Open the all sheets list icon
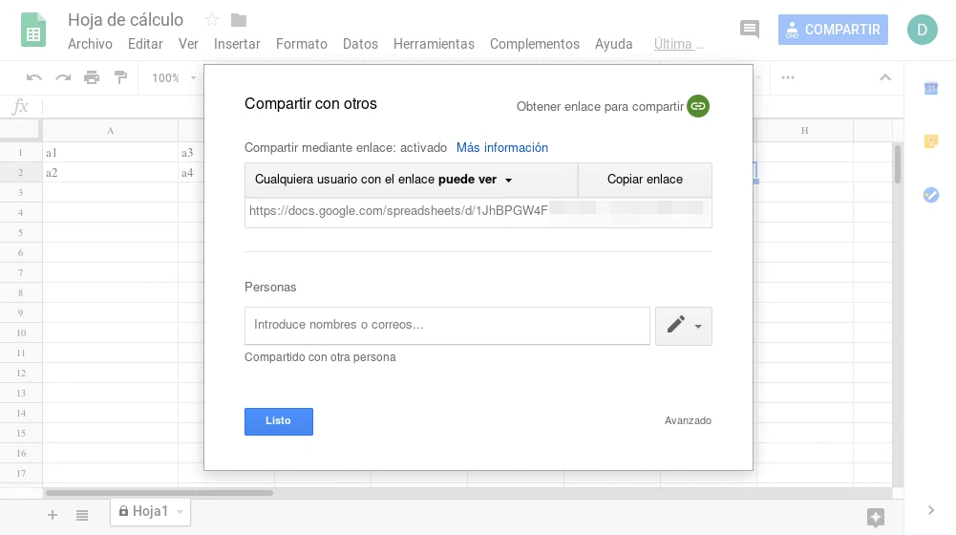Viewport: 956px width, 535px height. tap(82, 515)
